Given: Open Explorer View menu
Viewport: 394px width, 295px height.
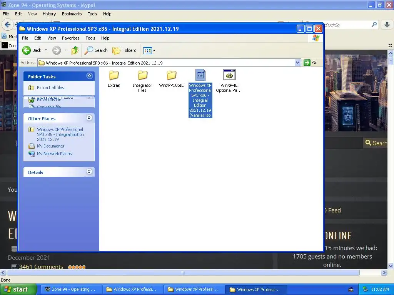Looking at the screenshot, I should click(52, 38).
